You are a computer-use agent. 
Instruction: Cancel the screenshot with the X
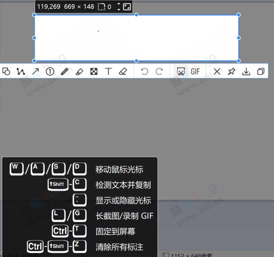tap(217, 71)
